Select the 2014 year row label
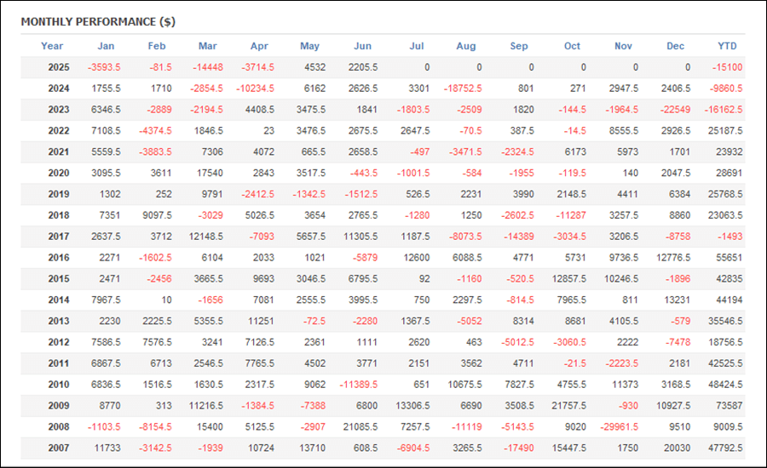Image resolution: width=767 pixels, height=468 pixels. click(x=59, y=300)
